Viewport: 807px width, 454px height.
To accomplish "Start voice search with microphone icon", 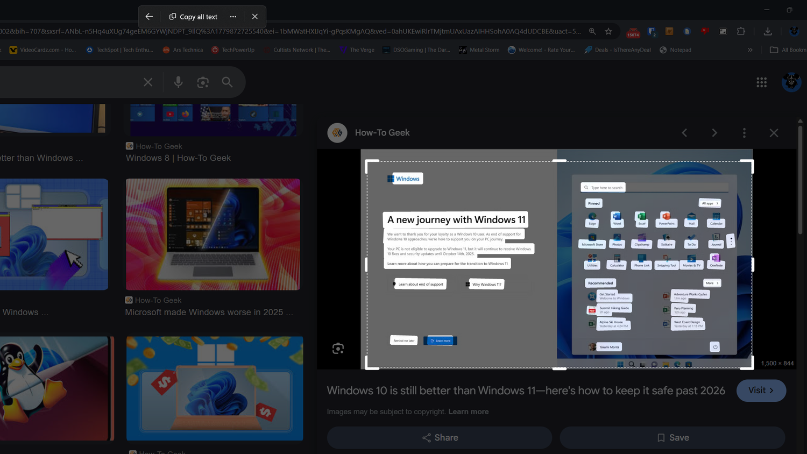I will tap(178, 82).
